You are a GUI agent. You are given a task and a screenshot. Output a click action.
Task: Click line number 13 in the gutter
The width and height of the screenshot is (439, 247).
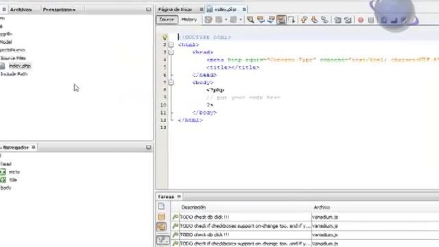[163, 128]
